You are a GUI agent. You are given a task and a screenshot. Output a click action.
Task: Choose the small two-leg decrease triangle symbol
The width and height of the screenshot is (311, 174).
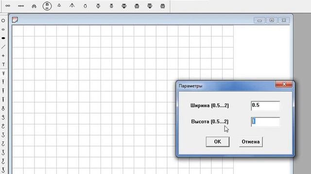click(59, 5)
